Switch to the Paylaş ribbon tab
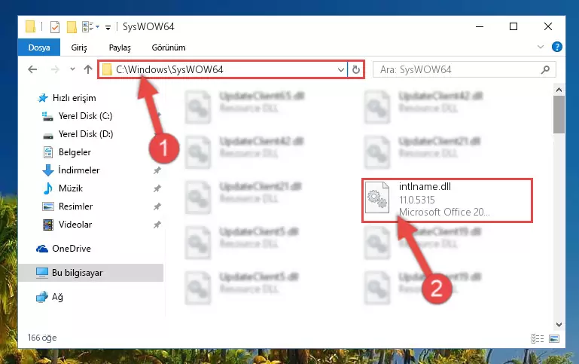 tap(120, 47)
